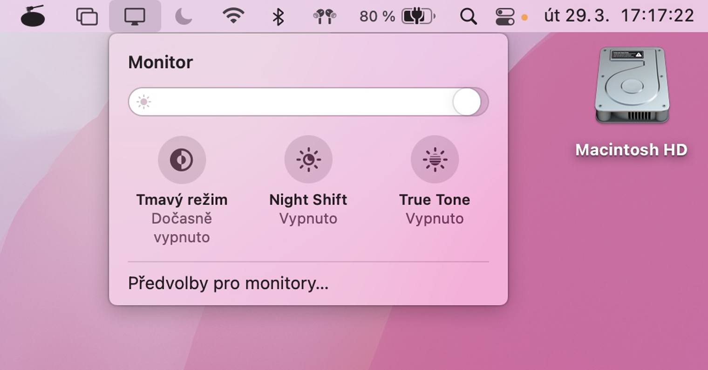Click the brightness slider knob
This screenshot has width=708, height=370.
coord(467,102)
